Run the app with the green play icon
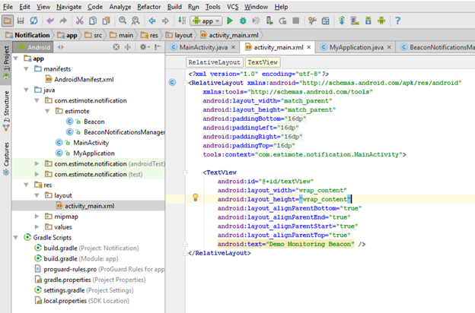 230,21
